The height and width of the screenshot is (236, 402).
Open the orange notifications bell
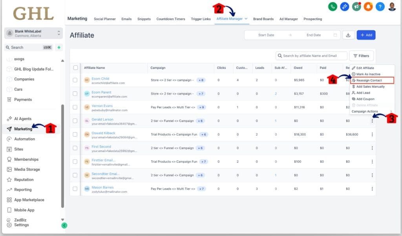[x=368, y=7]
